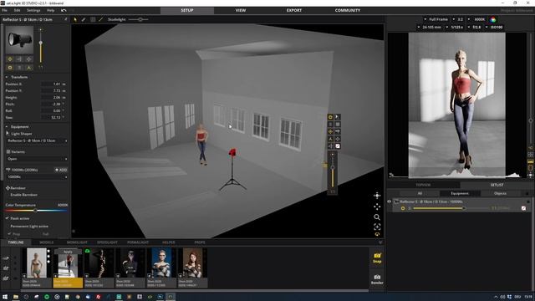The height and width of the screenshot is (301, 535).
Task: Open the MODELS tab in bottom panel
Action: (x=47, y=242)
